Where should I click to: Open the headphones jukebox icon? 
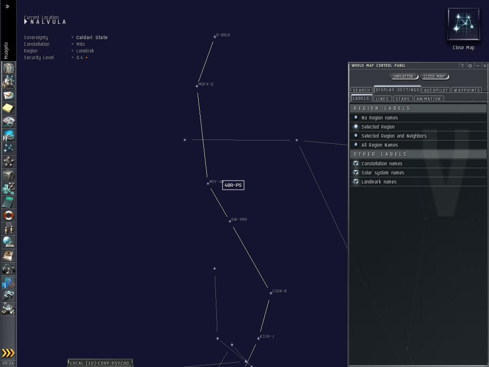[x=9, y=269]
